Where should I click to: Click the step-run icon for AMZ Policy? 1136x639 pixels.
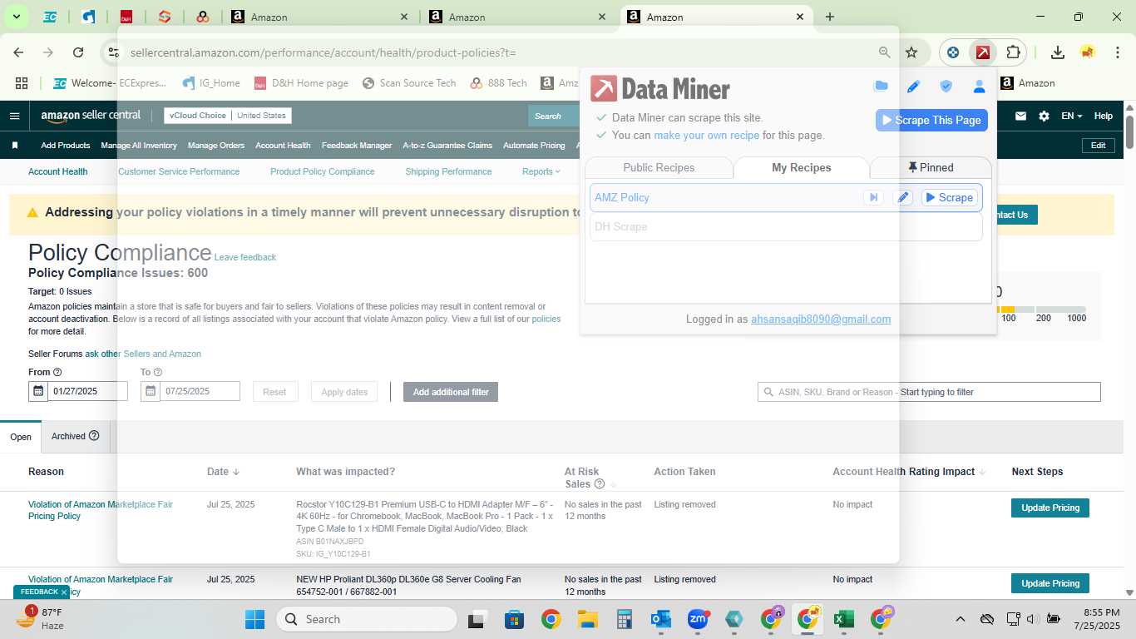pos(873,197)
